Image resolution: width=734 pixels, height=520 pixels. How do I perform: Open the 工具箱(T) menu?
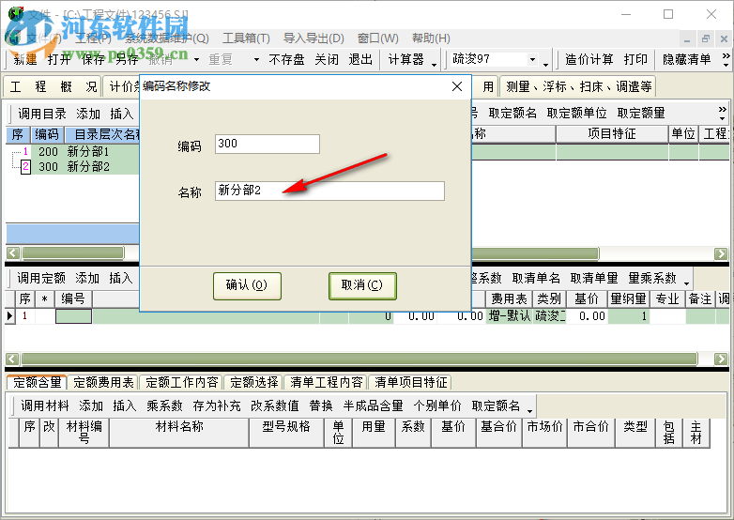coord(246,38)
